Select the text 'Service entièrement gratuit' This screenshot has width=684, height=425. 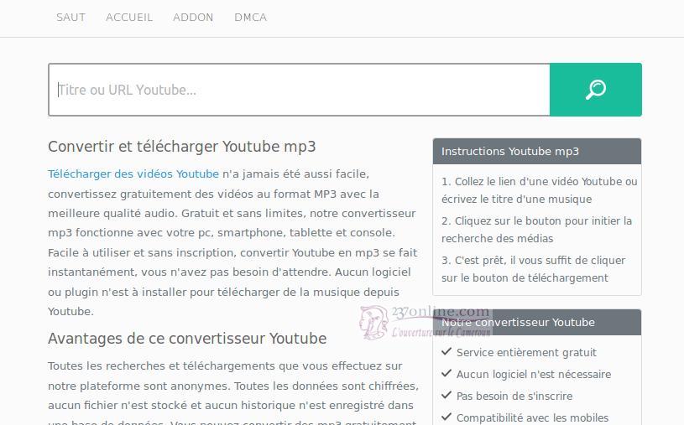(x=526, y=352)
